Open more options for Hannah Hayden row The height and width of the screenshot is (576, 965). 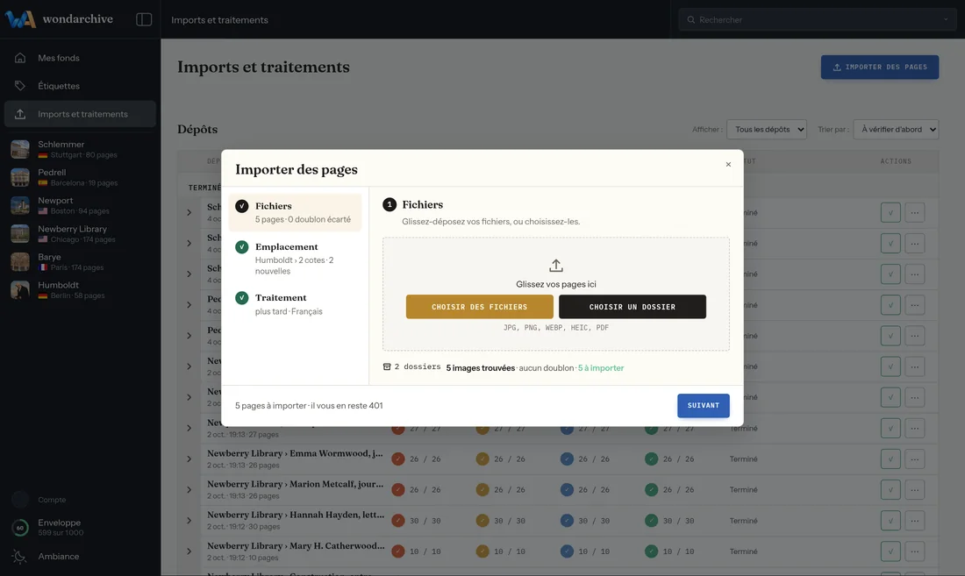914,521
